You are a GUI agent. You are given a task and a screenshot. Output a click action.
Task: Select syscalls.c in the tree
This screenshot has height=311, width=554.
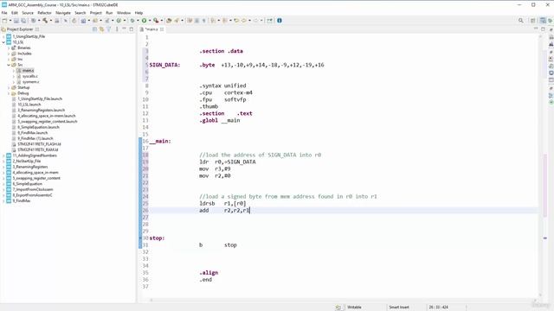tap(29, 76)
